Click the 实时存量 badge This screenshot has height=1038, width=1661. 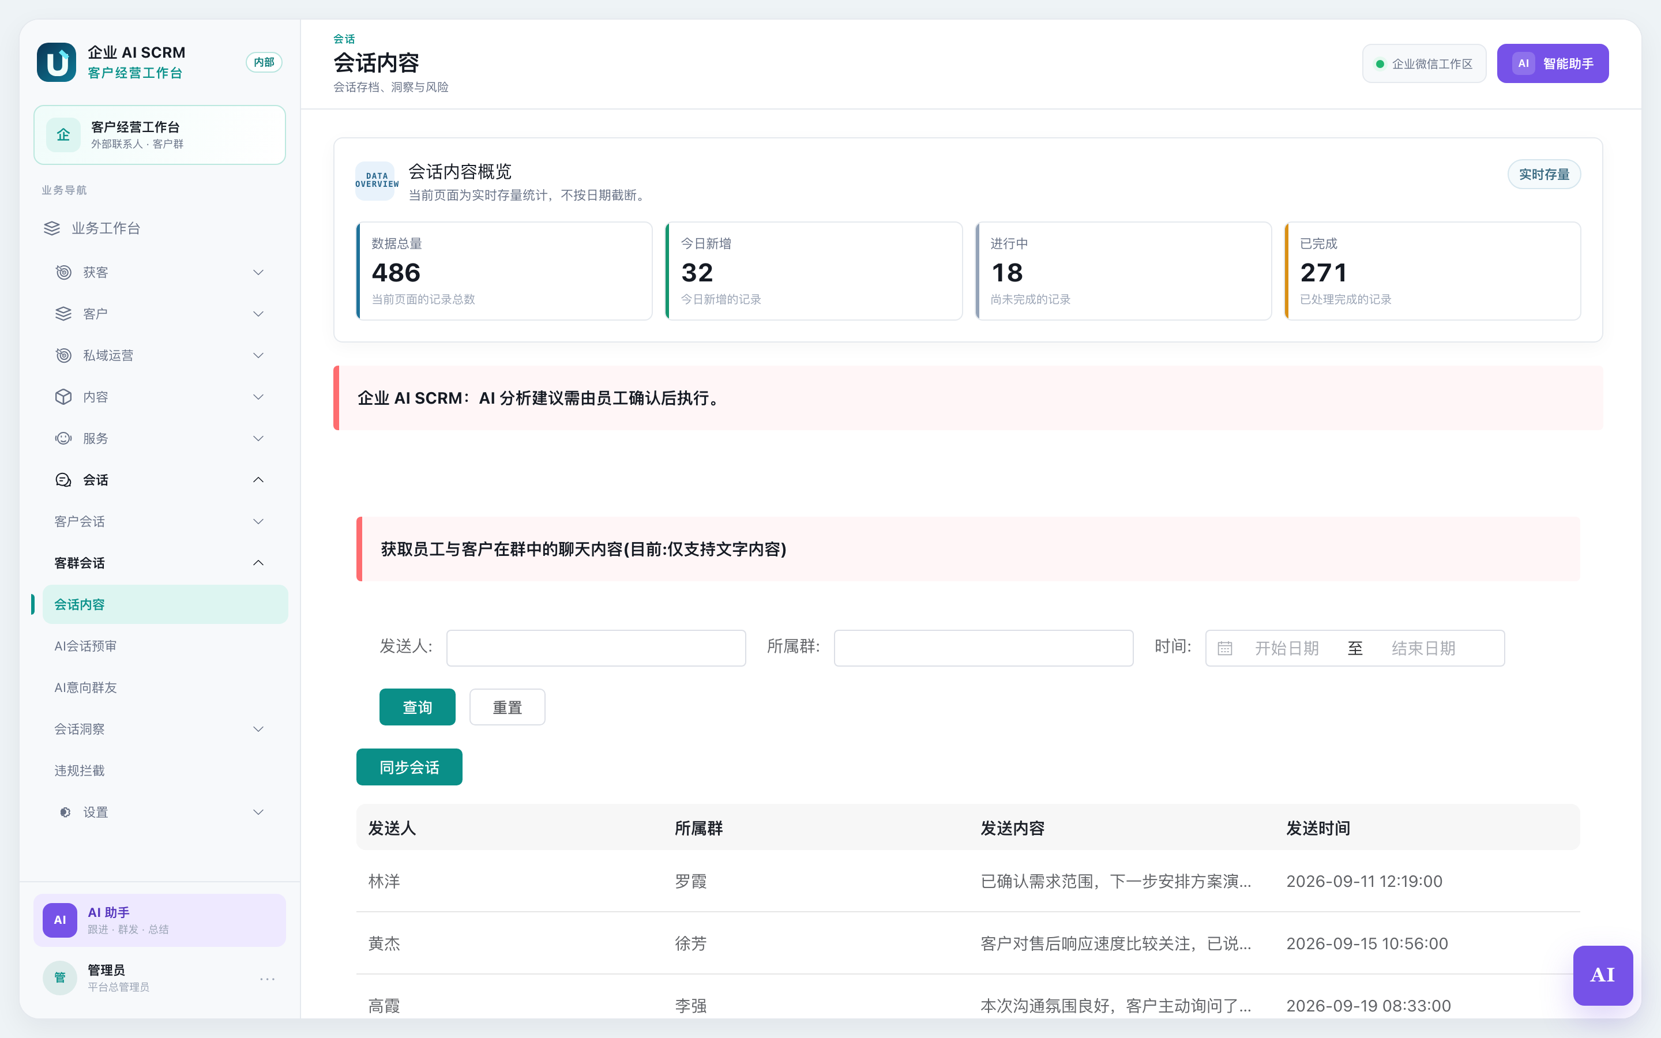(1543, 174)
